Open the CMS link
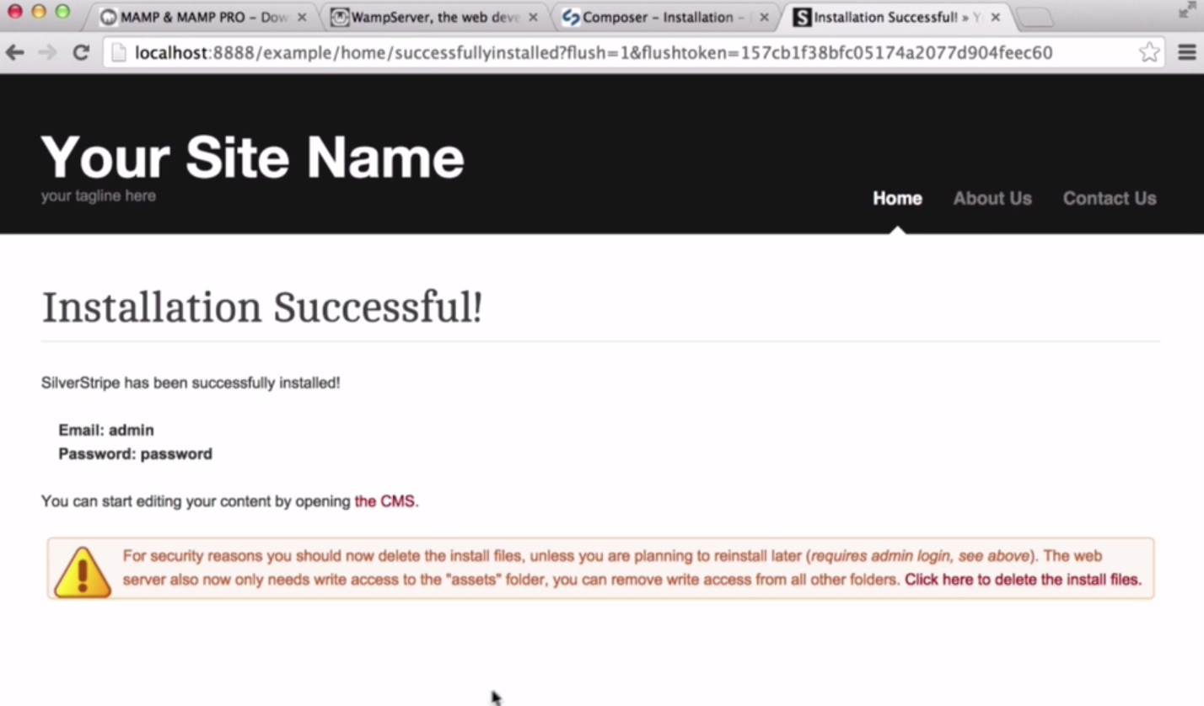 [x=384, y=501]
